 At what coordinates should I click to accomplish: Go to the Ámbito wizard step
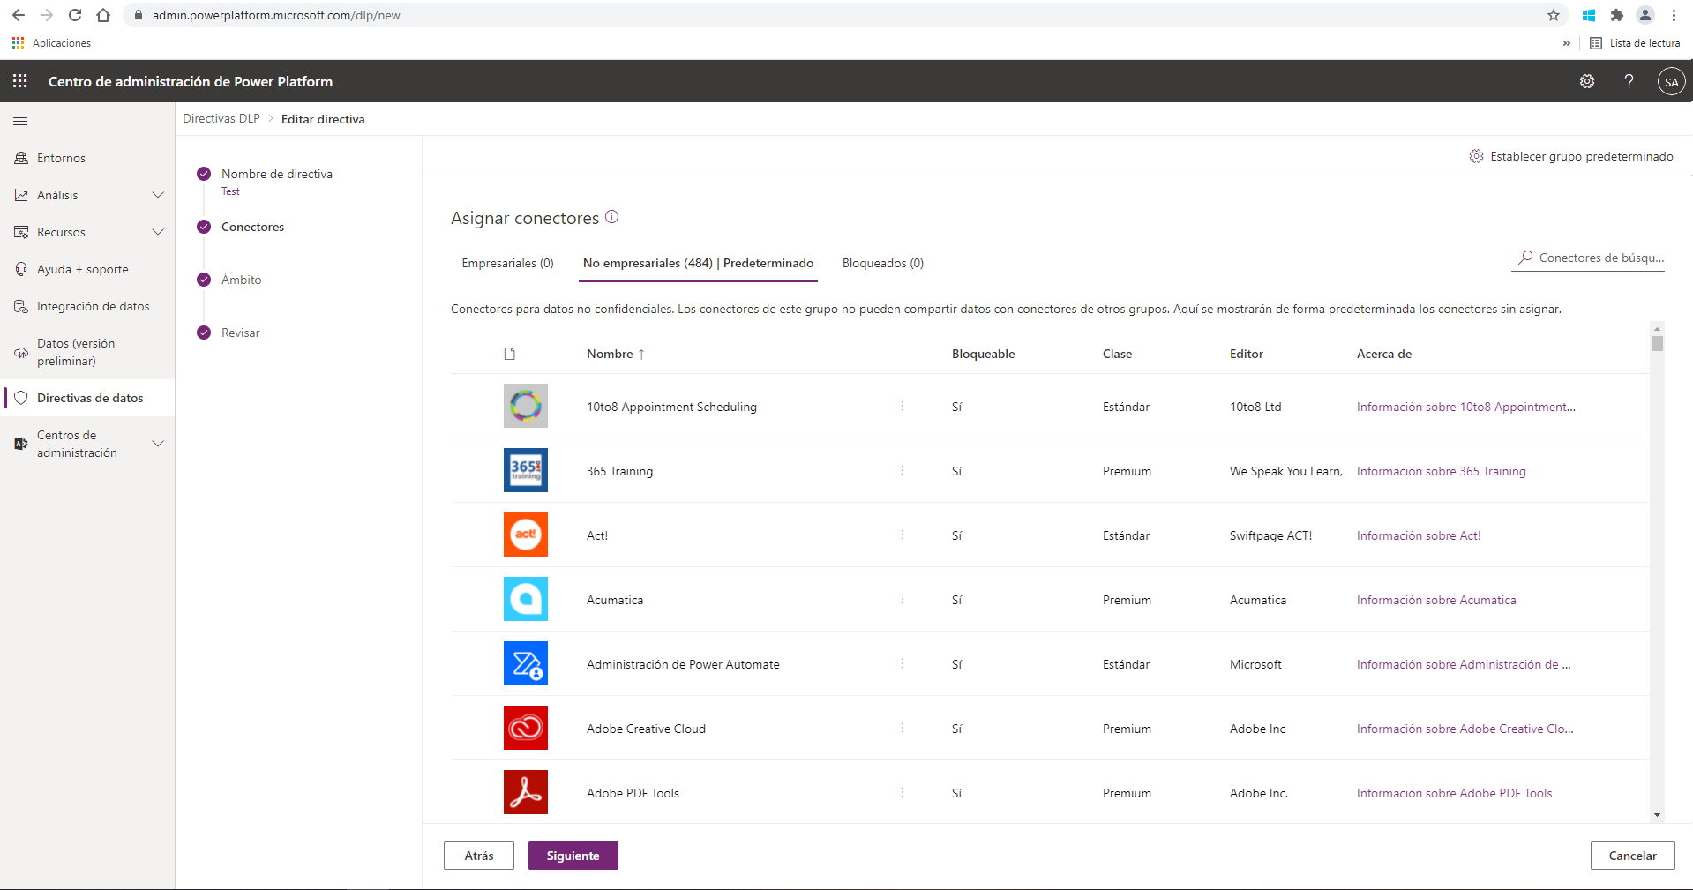241,280
